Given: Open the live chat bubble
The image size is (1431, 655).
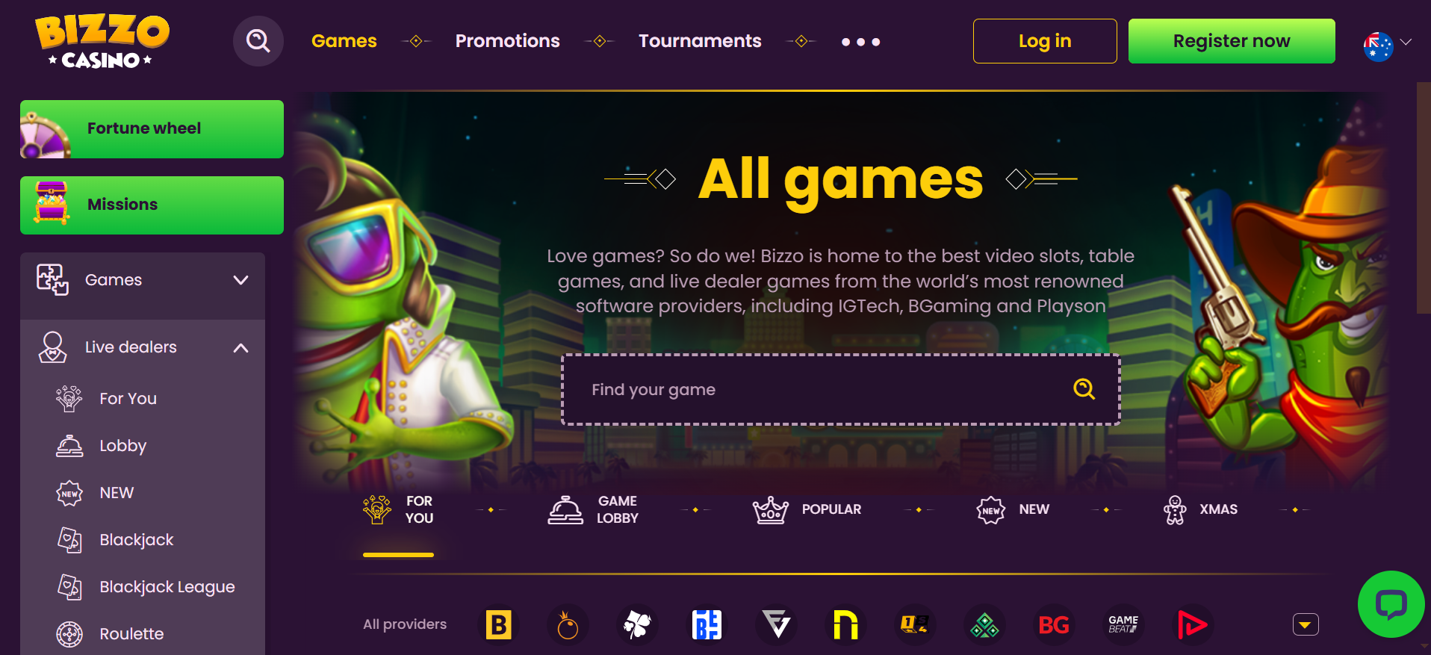Looking at the screenshot, I should [1391, 604].
